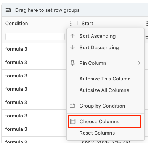This screenshot has height=143, width=148.
Task: Select Sort Descending menu entry
Action: pos(105,48)
